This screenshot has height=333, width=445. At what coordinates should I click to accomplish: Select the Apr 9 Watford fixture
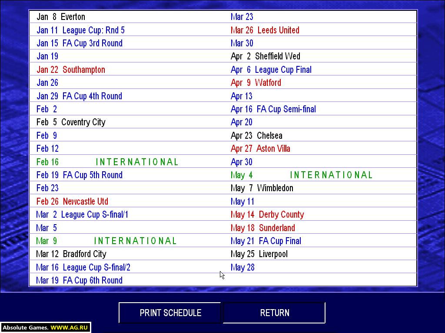coord(256,83)
